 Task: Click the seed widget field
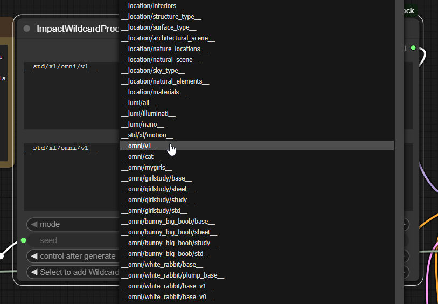(74, 240)
